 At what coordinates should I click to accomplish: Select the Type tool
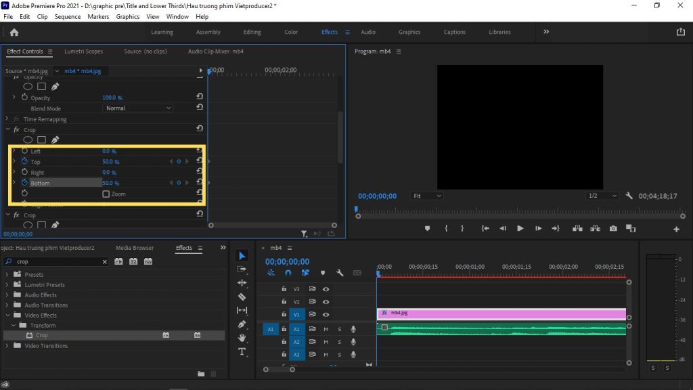[x=242, y=351]
